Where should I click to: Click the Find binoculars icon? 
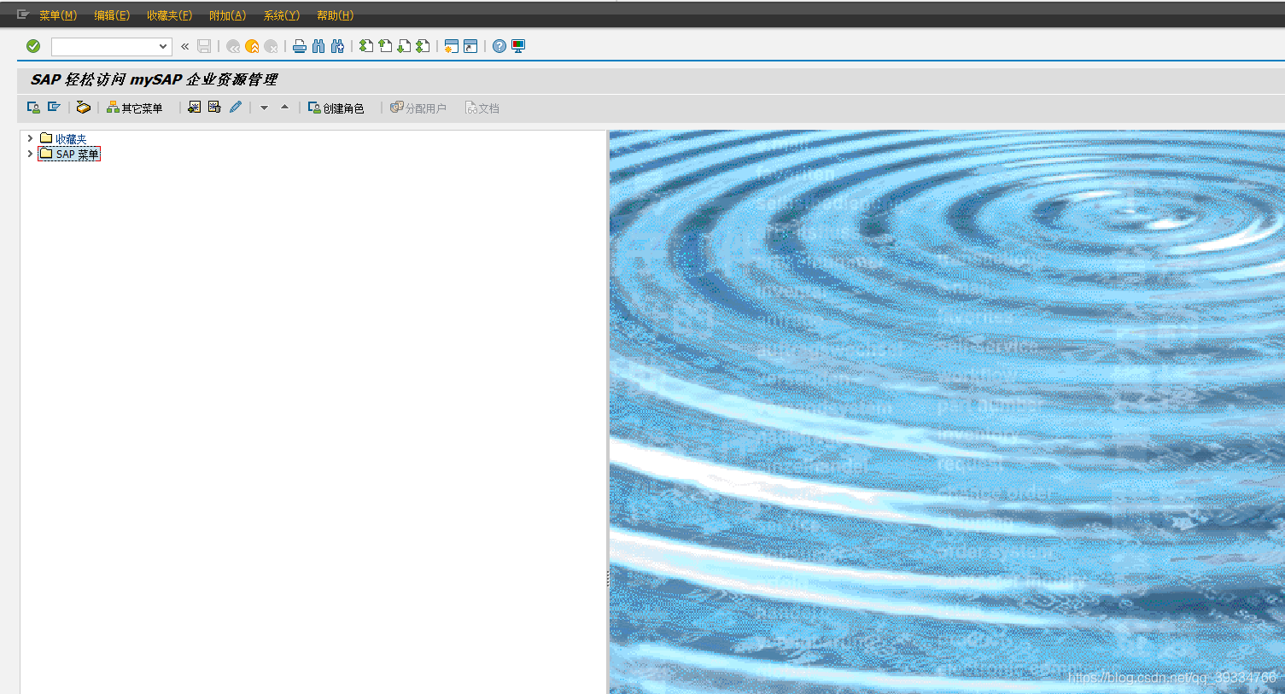tap(318, 46)
